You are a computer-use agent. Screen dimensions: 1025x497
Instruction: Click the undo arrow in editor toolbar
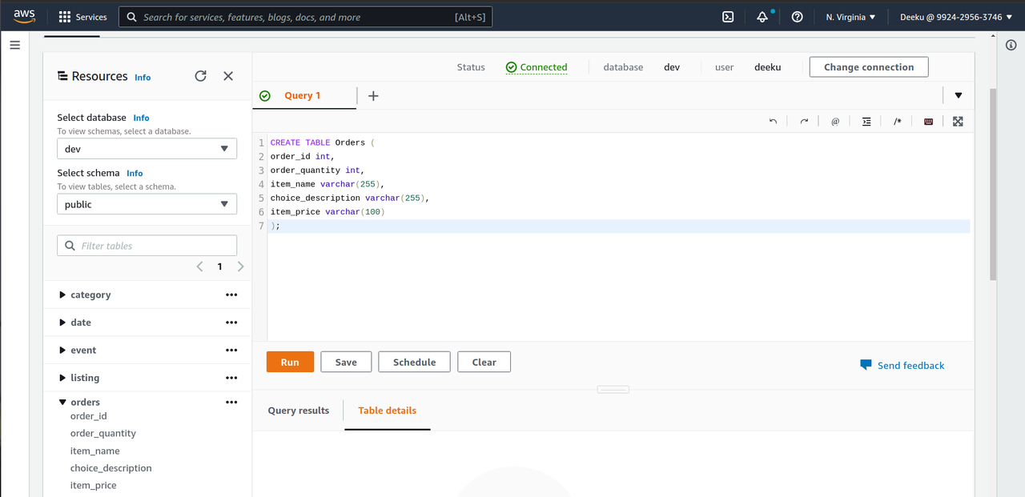773,122
